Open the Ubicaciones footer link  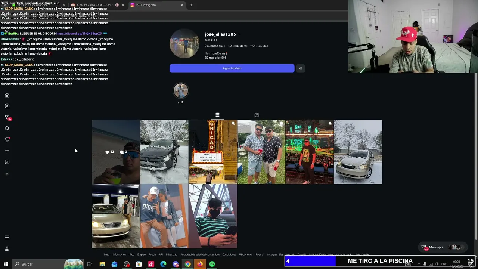point(246,254)
